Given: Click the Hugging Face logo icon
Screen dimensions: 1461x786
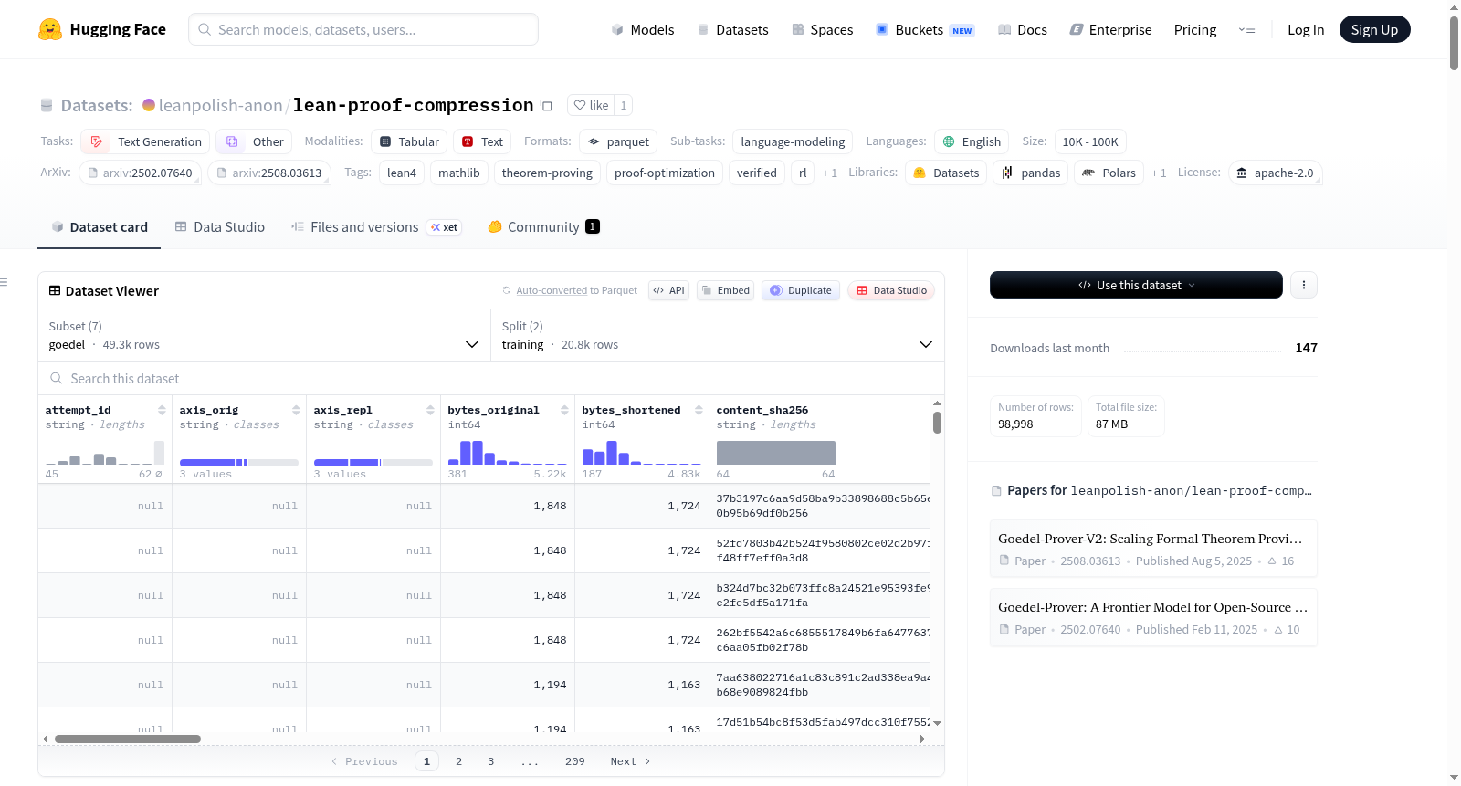Looking at the screenshot, I should click(50, 29).
